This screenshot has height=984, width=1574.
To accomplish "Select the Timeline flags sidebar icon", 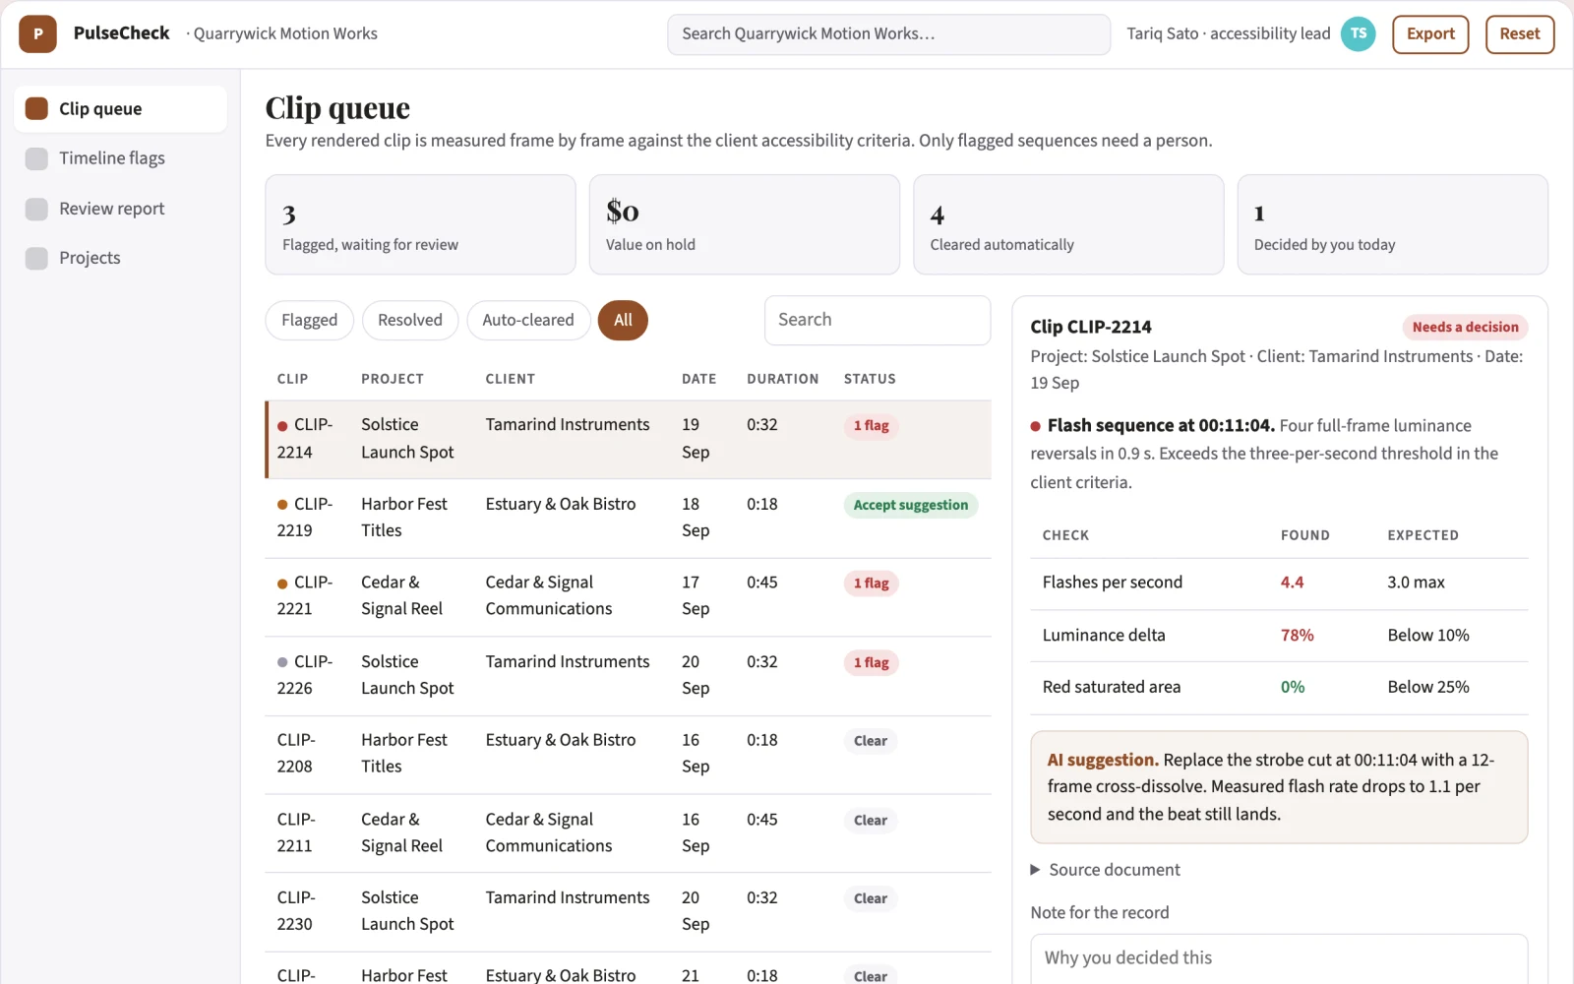I will 36,158.
